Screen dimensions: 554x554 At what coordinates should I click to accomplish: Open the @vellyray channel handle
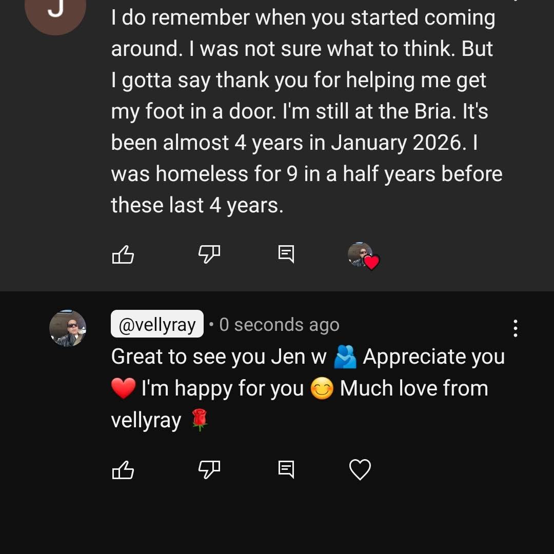pos(157,325)
